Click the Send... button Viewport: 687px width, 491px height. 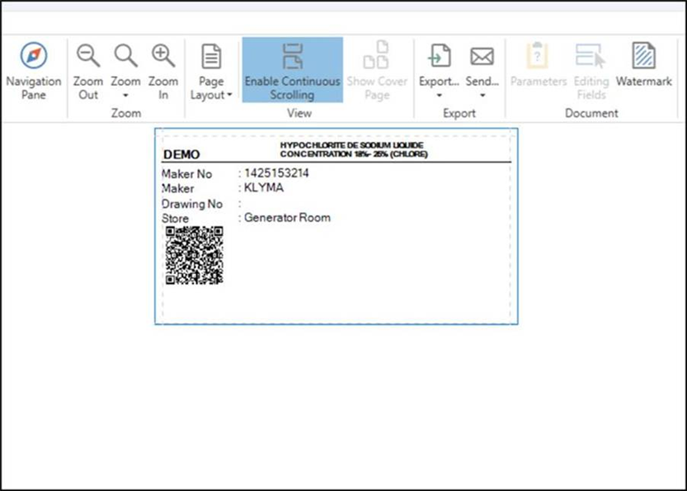[482, 81]
